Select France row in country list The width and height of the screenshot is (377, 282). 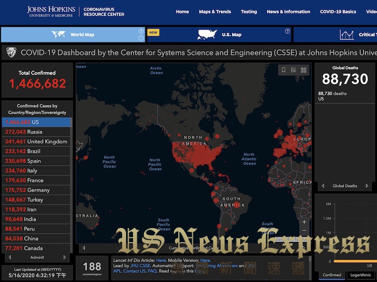(36, 180)
